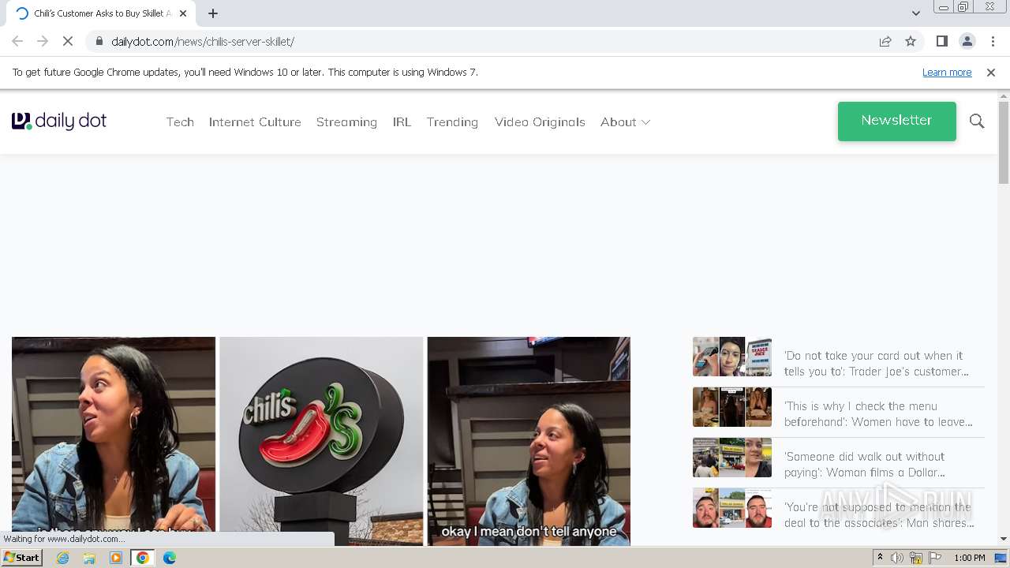Open the Windows Start menu
The image size is (1010, 568).
(x=22, y=558)
